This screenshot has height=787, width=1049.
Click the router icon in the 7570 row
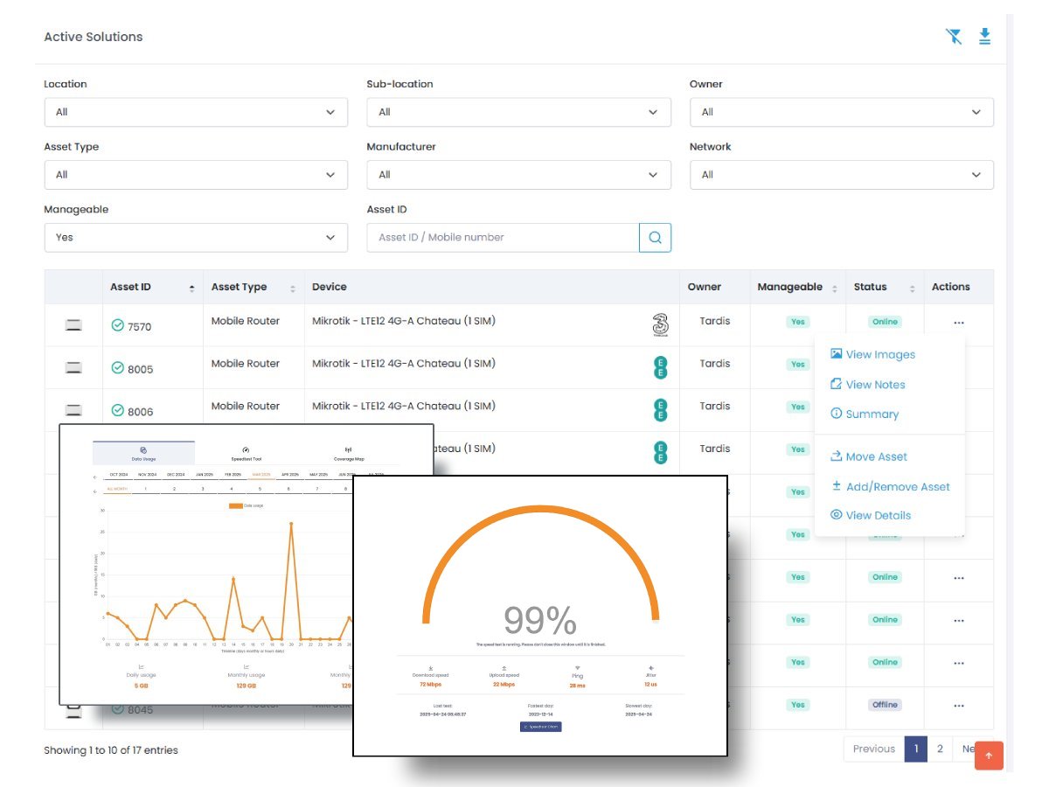[x=73, y=325]
